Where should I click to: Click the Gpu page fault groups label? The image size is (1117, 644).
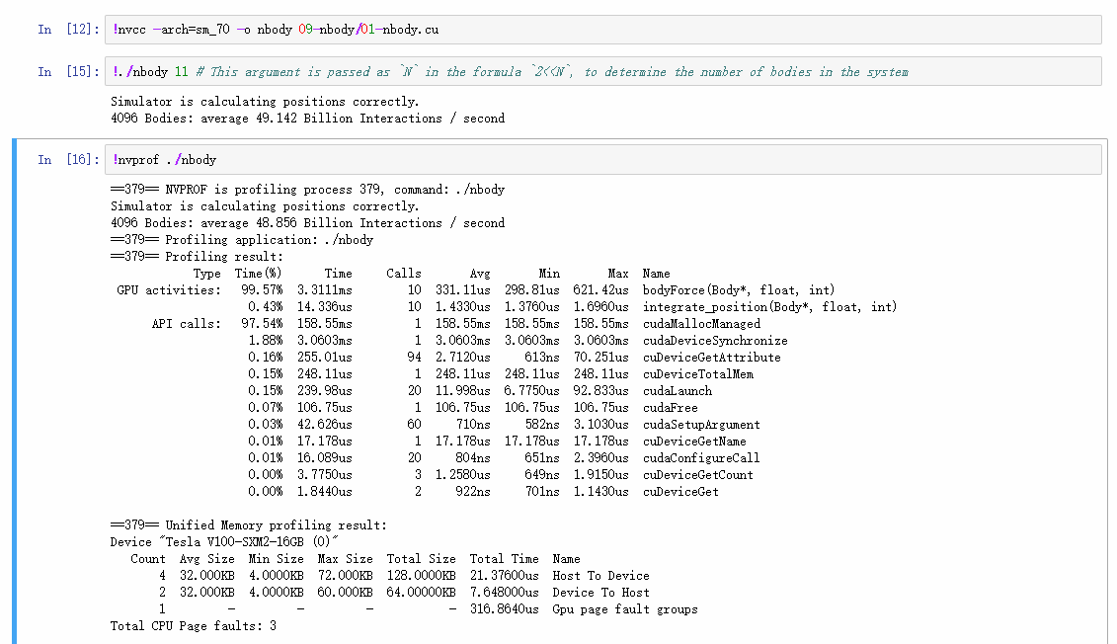click(x=625, y=609)
